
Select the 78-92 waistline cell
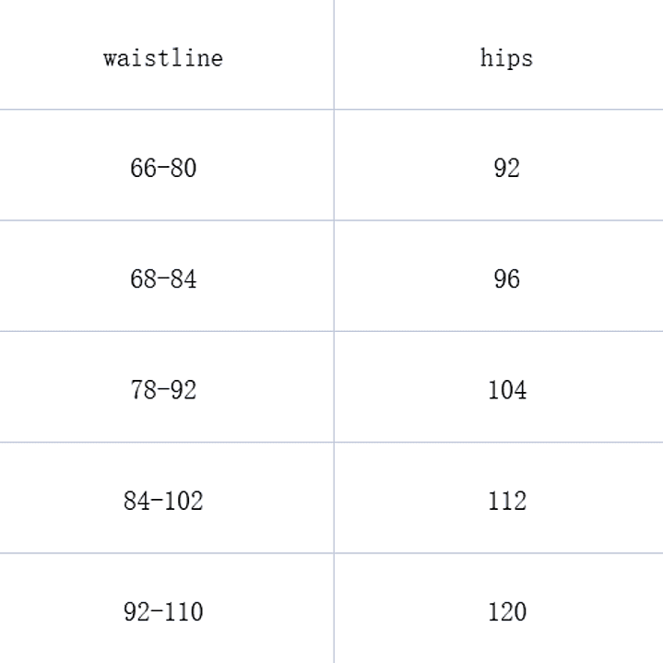(163, 390)
